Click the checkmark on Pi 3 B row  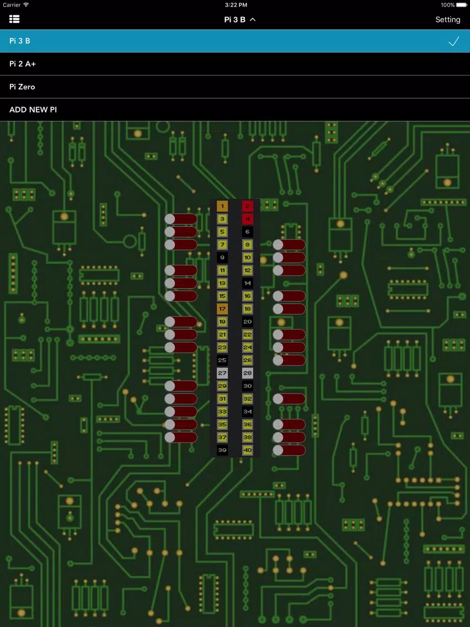coord(453,41)
